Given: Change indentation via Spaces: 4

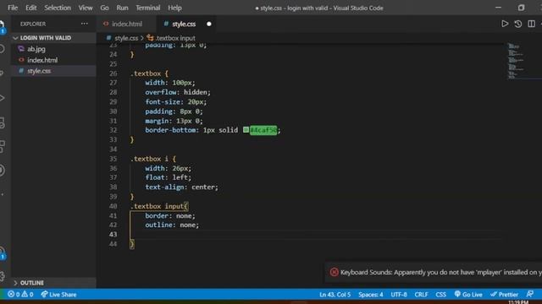Looking at the screenshot, I should [x=370, y=295].
